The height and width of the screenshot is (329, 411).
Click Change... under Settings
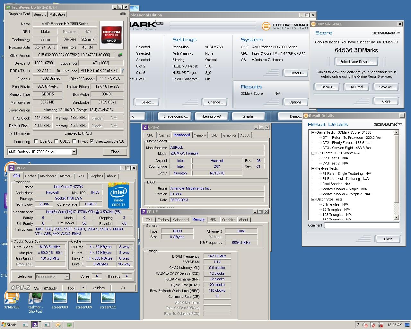215,102
